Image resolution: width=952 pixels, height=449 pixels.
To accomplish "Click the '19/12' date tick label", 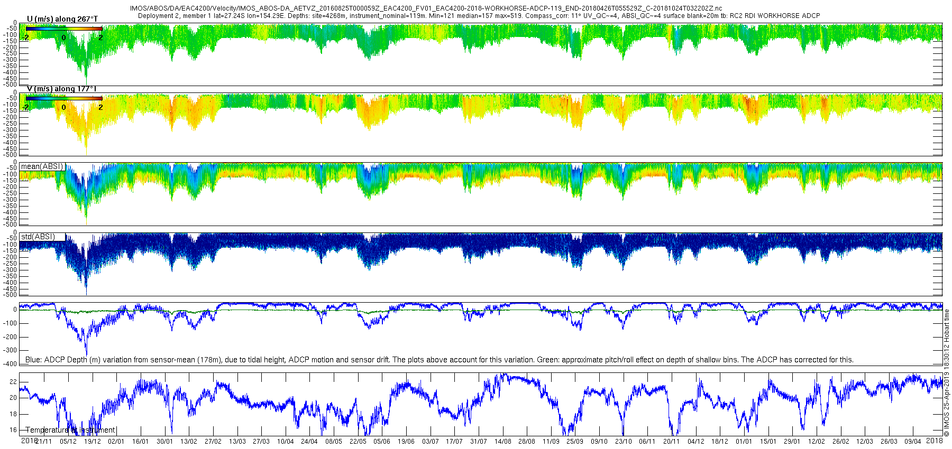I will coord(93,442).
